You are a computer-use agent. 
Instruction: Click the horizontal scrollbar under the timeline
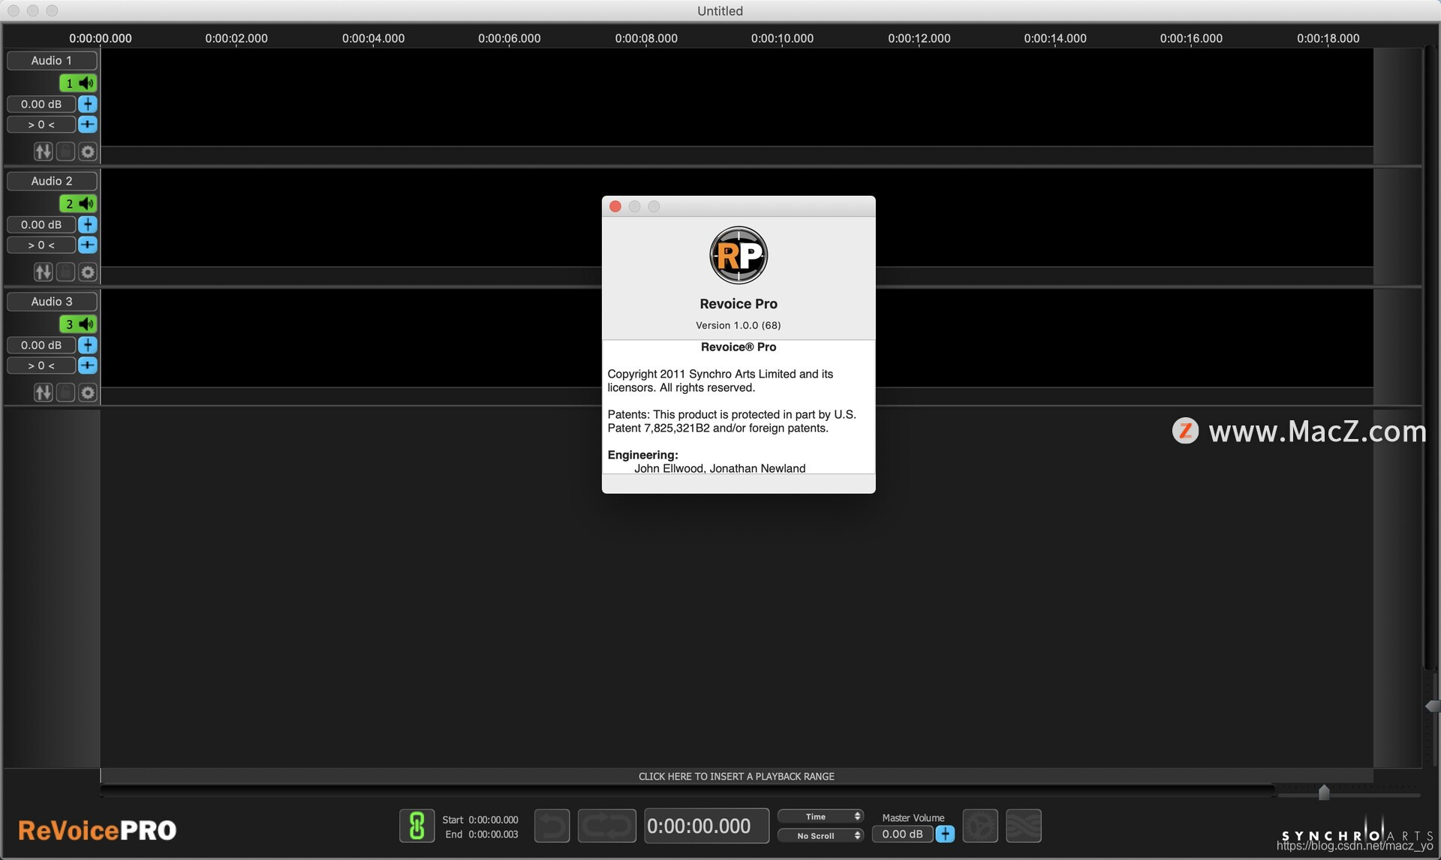click(x=687, y=791)
